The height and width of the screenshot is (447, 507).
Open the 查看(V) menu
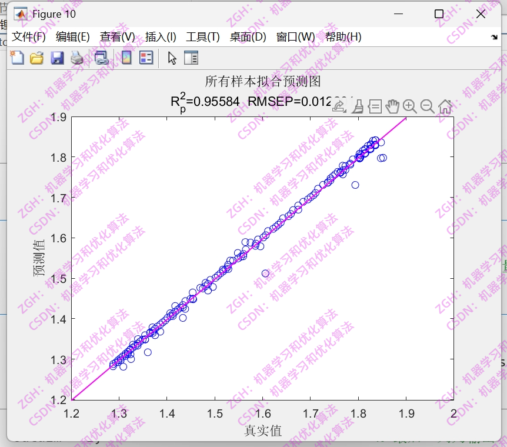click(117, 37)
